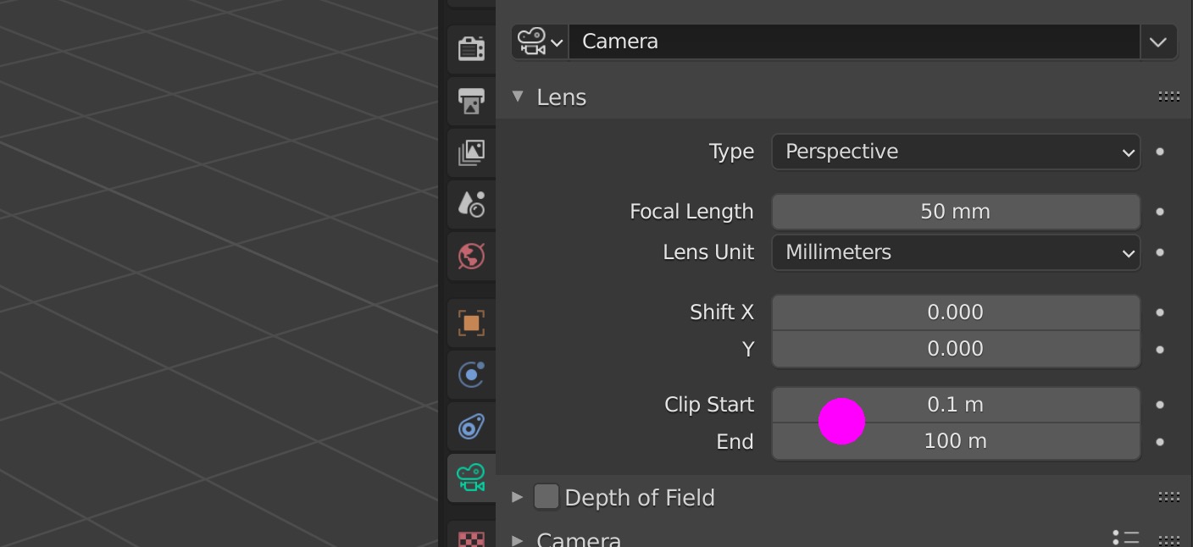Toggle keyframe animation for Shift X
1193x547 pixels.
click(1159, 312)
